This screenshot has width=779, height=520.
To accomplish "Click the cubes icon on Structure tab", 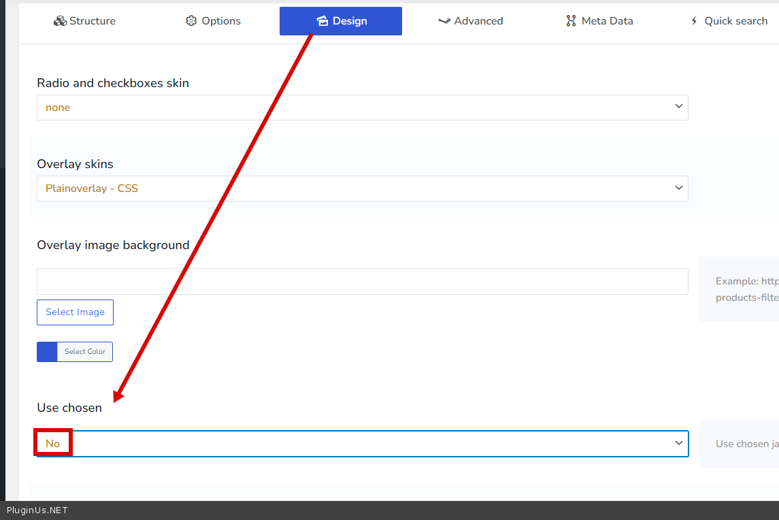I will click(60, 21).
